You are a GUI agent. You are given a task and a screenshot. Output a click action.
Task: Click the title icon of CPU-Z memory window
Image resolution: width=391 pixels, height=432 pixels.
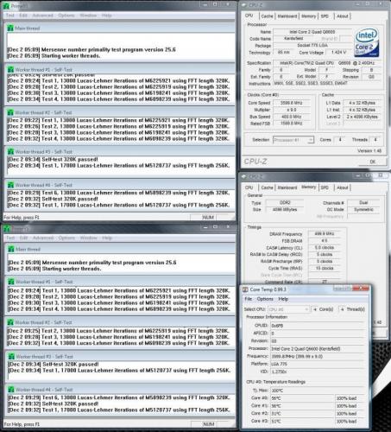(244, 176)
